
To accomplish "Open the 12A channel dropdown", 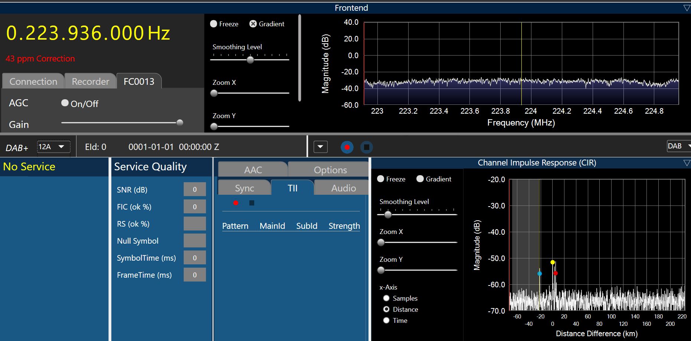I will click(53, 147).
